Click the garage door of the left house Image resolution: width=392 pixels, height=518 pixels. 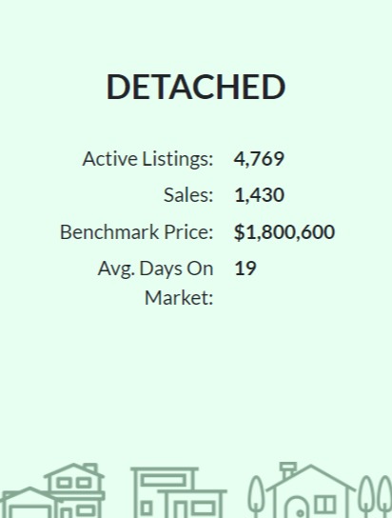point(29,511)
